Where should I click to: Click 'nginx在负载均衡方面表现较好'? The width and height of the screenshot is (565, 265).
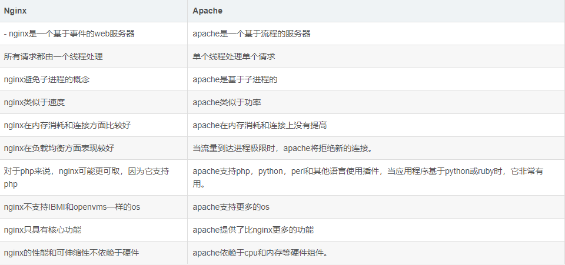click(x=59, y=148)
